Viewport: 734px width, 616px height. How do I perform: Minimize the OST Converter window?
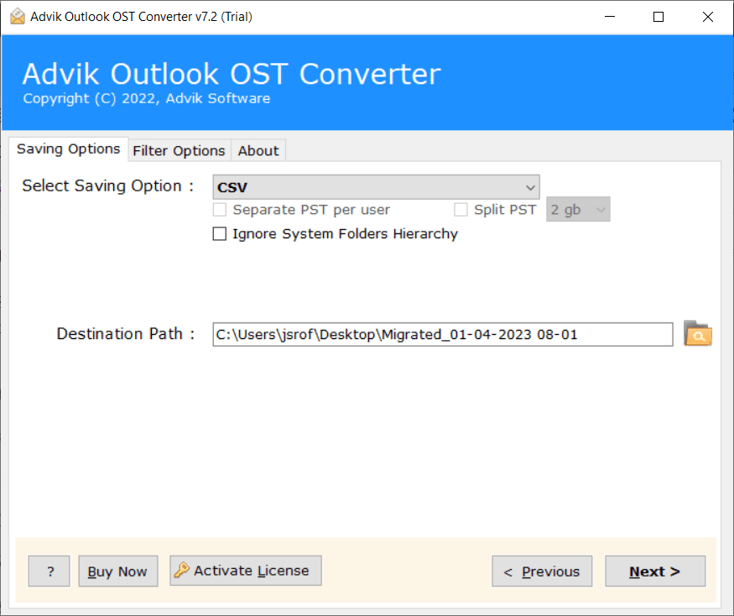click(610, 17)
